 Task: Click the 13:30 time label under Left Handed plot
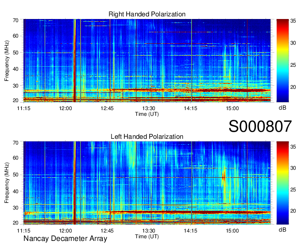coord(149,231)
